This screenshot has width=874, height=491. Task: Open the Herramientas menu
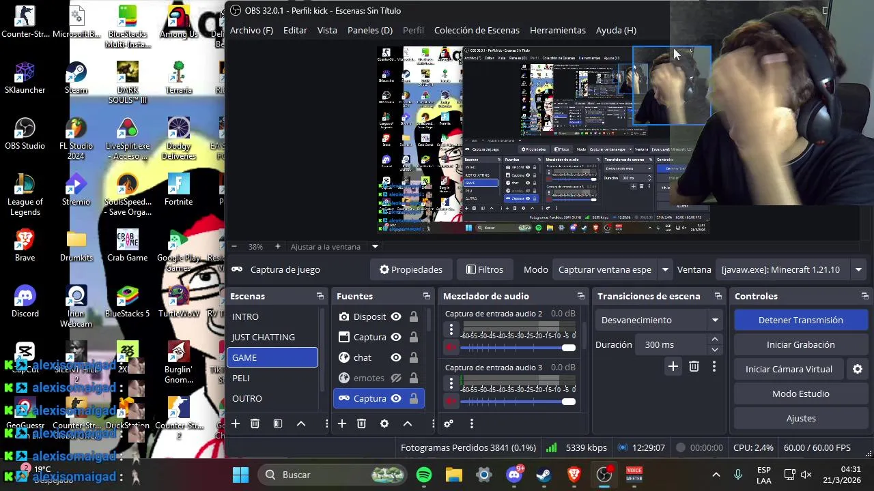point(558,30)
